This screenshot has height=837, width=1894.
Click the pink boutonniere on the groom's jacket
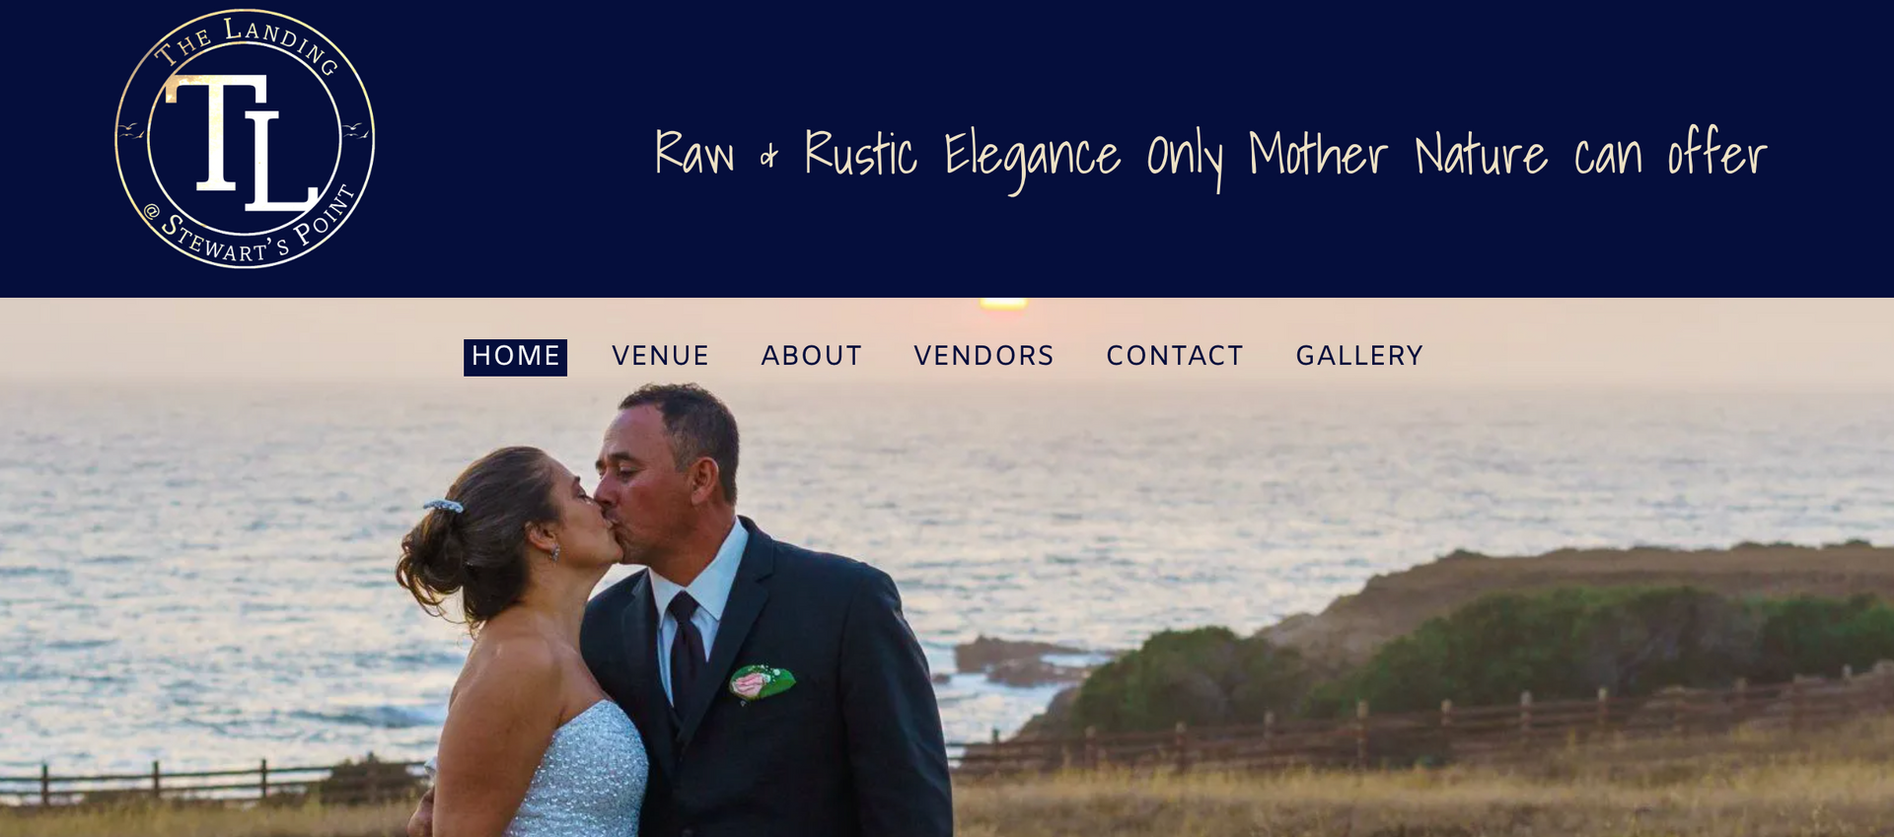pos(762,682)
